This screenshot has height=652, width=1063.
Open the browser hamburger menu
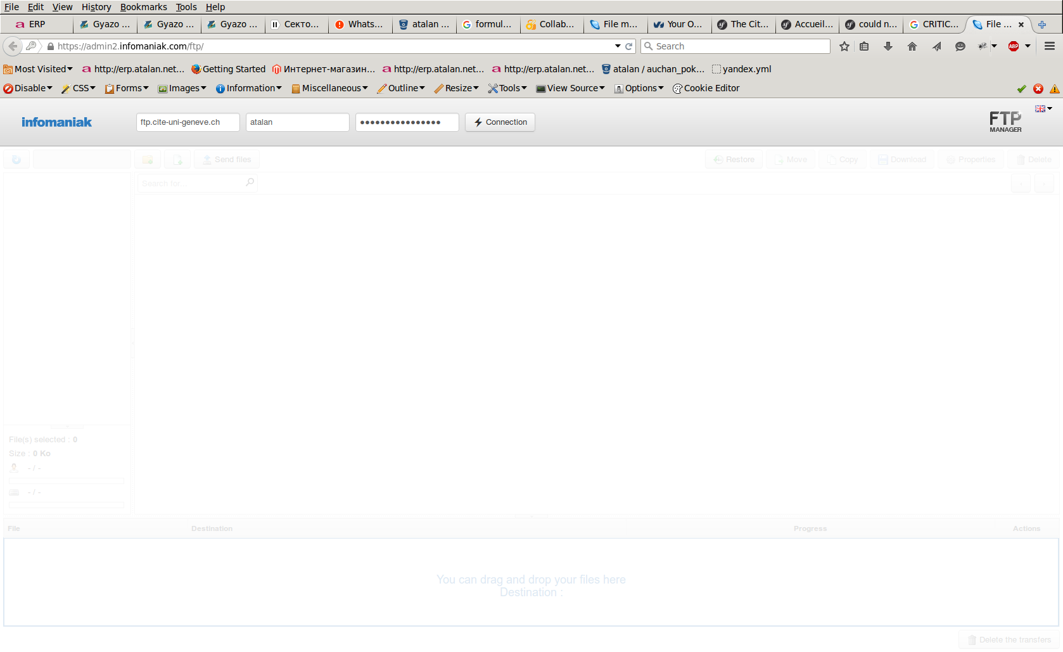(x=1050, y=46)
